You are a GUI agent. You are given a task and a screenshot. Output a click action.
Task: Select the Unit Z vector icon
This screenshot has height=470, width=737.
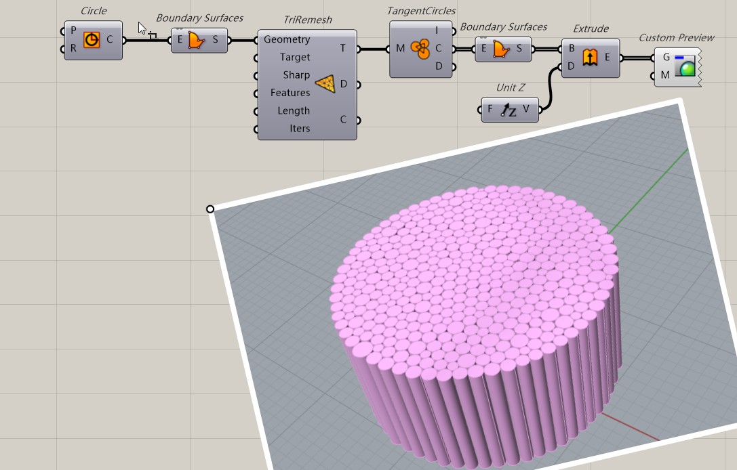[x=508, y=110]
